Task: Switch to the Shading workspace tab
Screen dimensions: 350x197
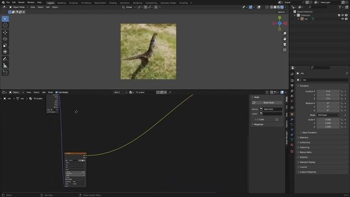Action: pyautogui.click(x=113, y=3)
